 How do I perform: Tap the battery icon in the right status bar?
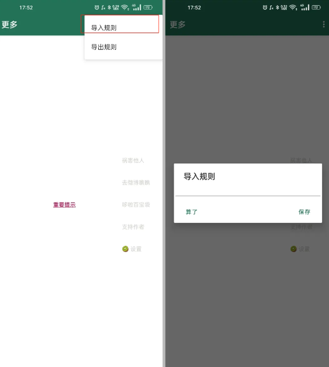tap(316, 7)
